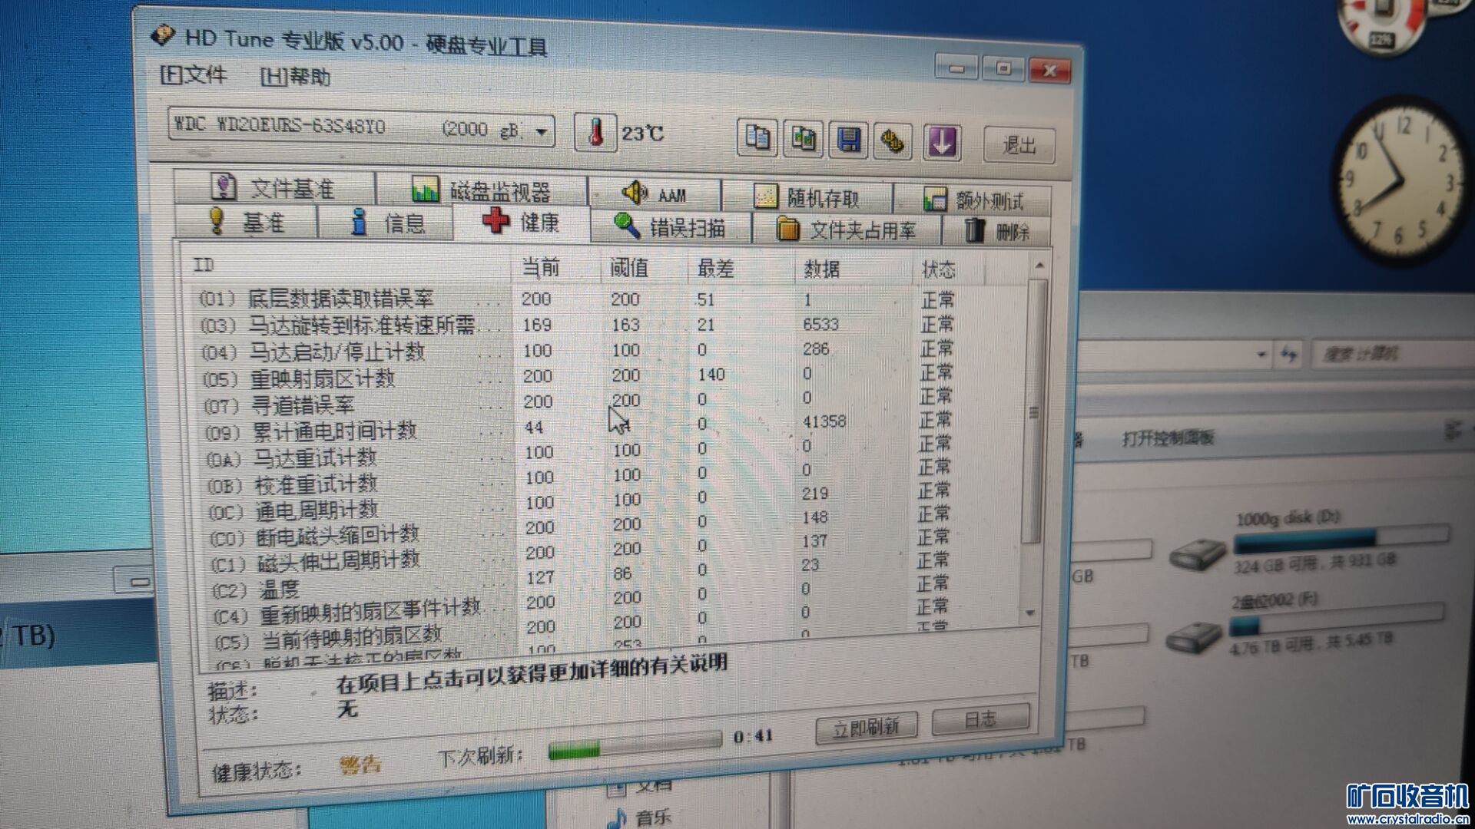Click the temperature thermometer icon

(595, 133)
